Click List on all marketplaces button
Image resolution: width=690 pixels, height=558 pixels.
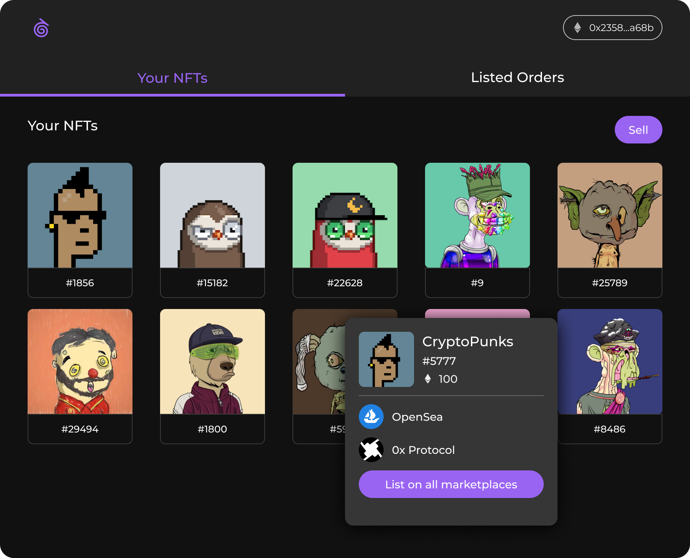click(x=451, y=484)
